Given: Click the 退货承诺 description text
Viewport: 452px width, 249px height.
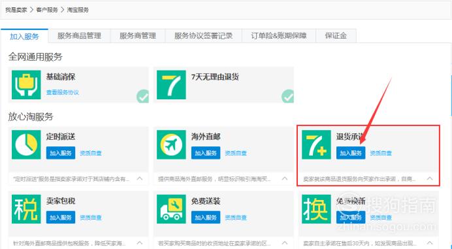Looking at the screenshot, I should point(359,179).
